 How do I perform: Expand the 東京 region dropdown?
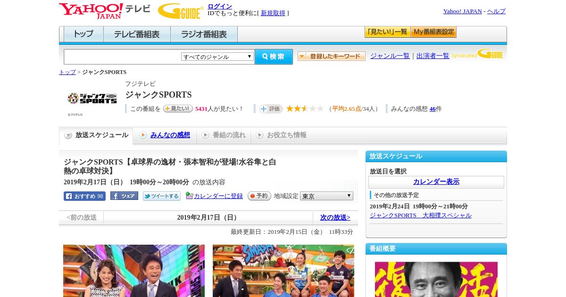326,196
